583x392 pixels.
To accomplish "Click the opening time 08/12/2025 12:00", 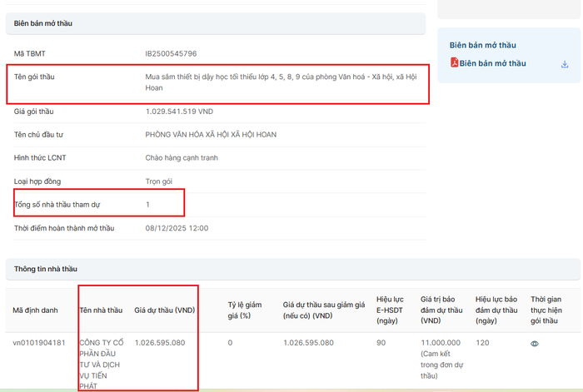I will (x=177, y=228).
